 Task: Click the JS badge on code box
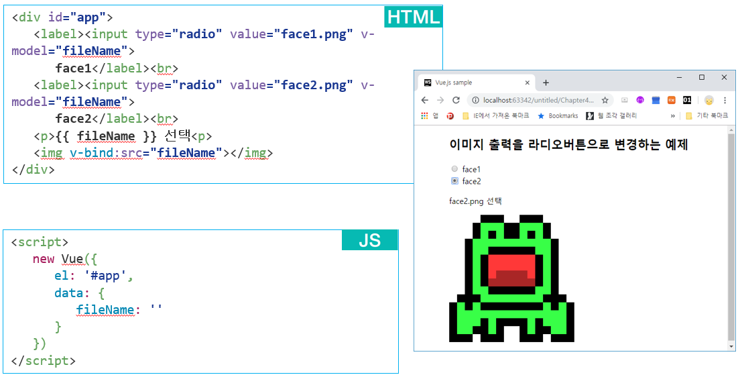tap(370, 240)
